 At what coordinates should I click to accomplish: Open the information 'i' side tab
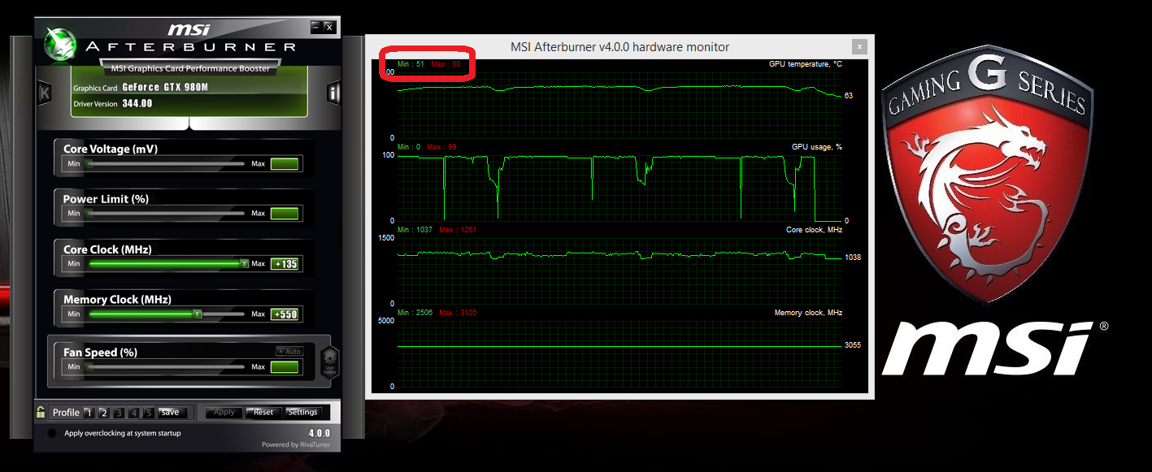point(333,93)
